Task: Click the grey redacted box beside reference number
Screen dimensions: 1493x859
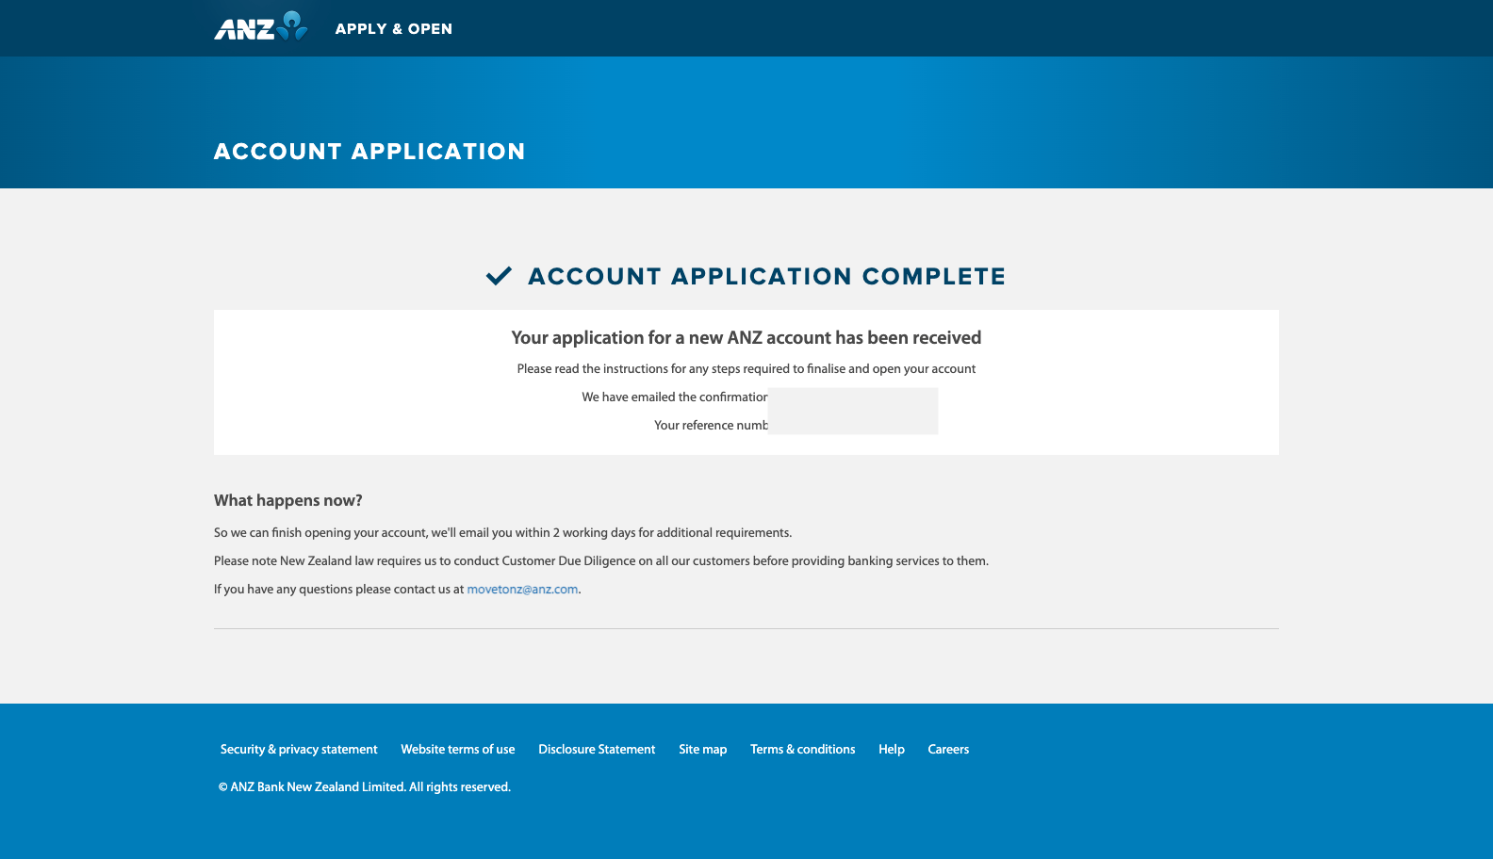Action: (x=853, y=412)
